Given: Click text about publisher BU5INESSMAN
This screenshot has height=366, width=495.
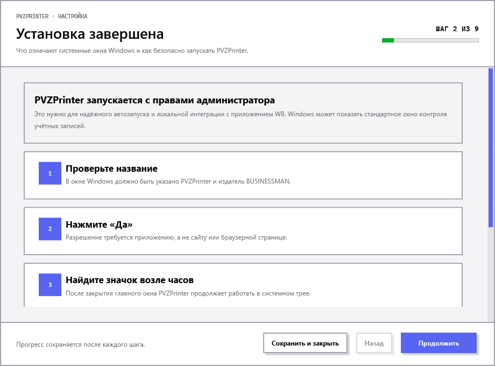Looking at the screenshot, I should click(178, 181).
